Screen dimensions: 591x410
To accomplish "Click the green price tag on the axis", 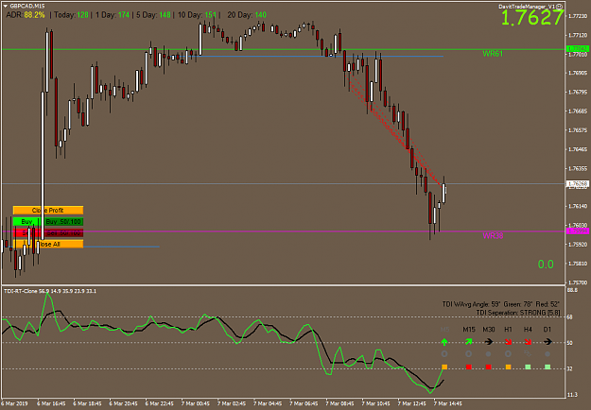I will point(578,49).
